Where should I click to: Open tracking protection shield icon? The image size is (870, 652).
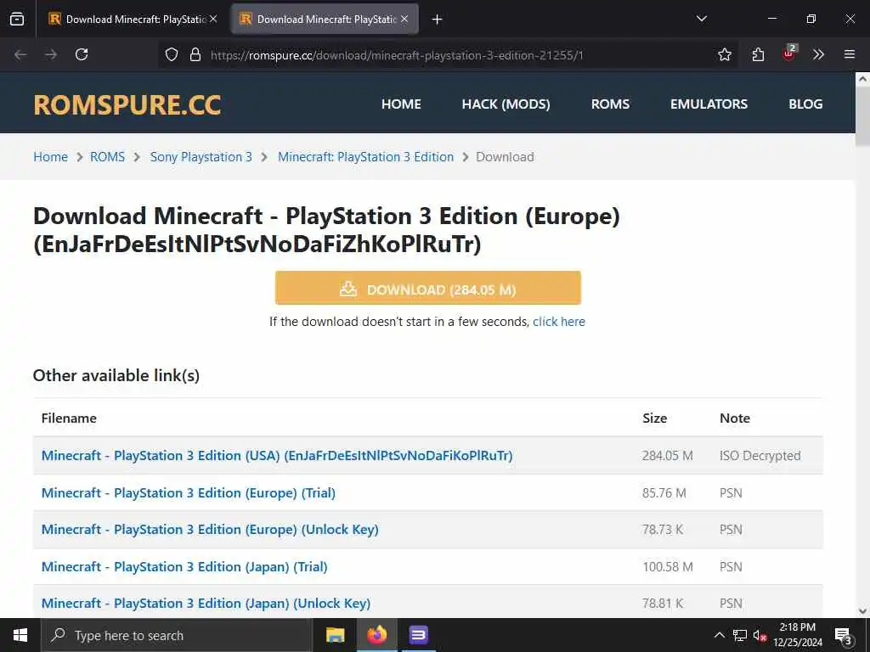point(172,54)
